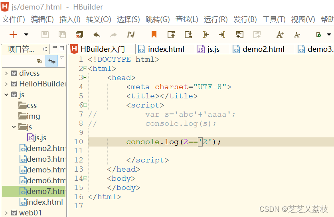
Task: Open the 跳转(G) menu
Action: [158, 20]
